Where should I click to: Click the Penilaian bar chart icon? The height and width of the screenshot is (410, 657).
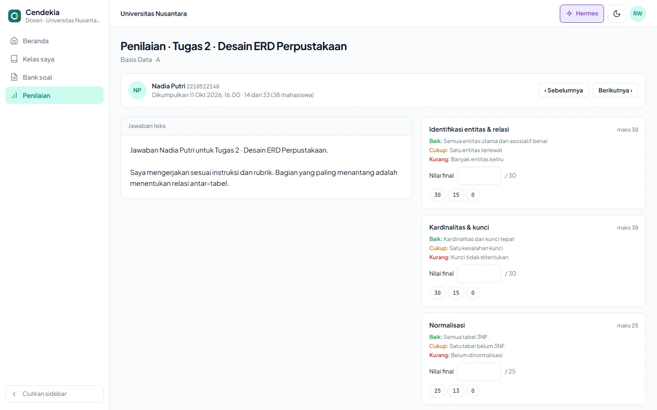tap(14, 96)
